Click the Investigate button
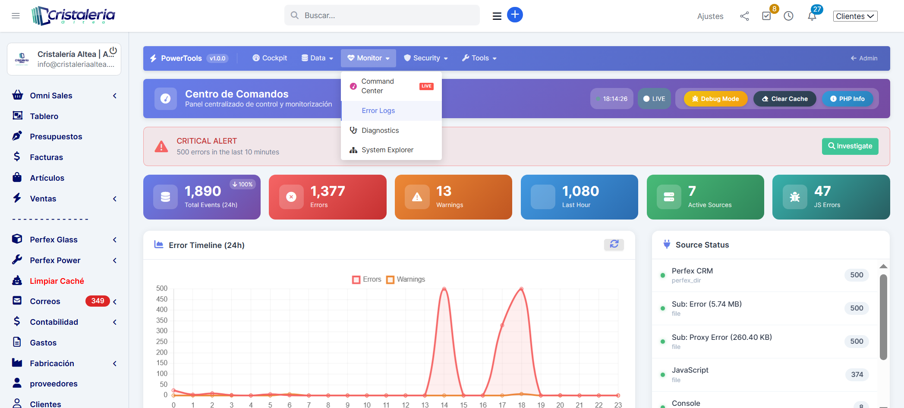Screen dimensions: 904x408 click(850, 146)
